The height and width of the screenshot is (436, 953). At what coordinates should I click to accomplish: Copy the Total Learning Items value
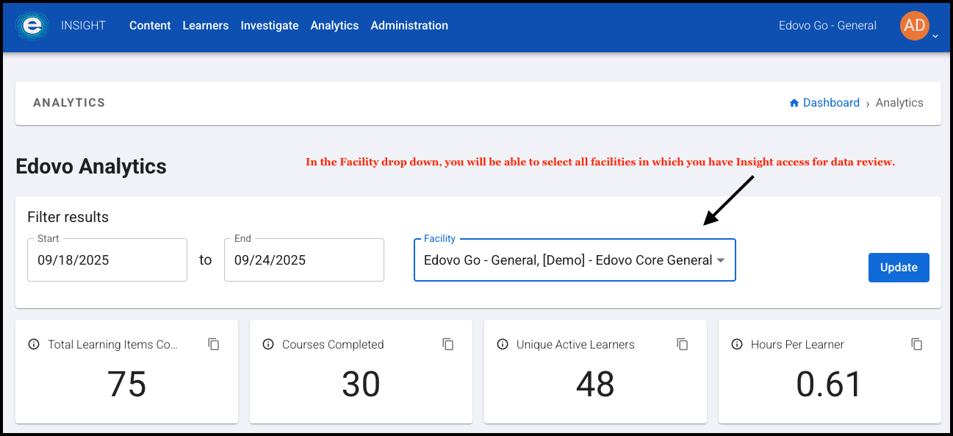coord(214,344)
